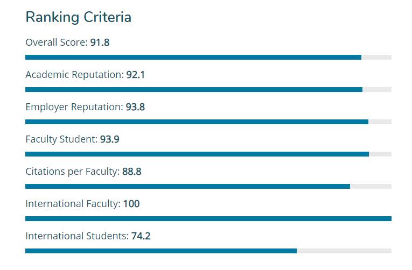412x270 pixels.
Task: Click the Employer Reputation label
Action: tap(74, 107)
